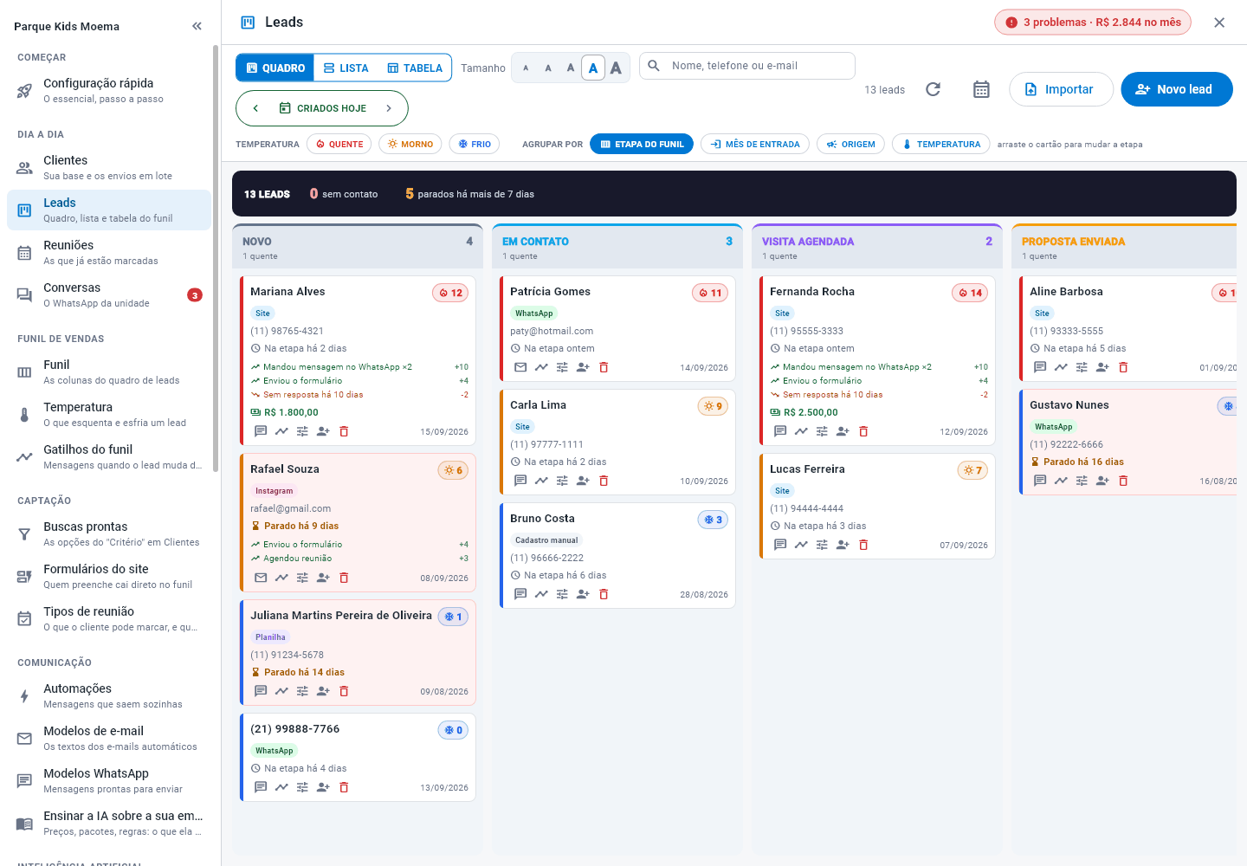Click temperature badge 12 on Mariana Alves

(x=450, y=293)
